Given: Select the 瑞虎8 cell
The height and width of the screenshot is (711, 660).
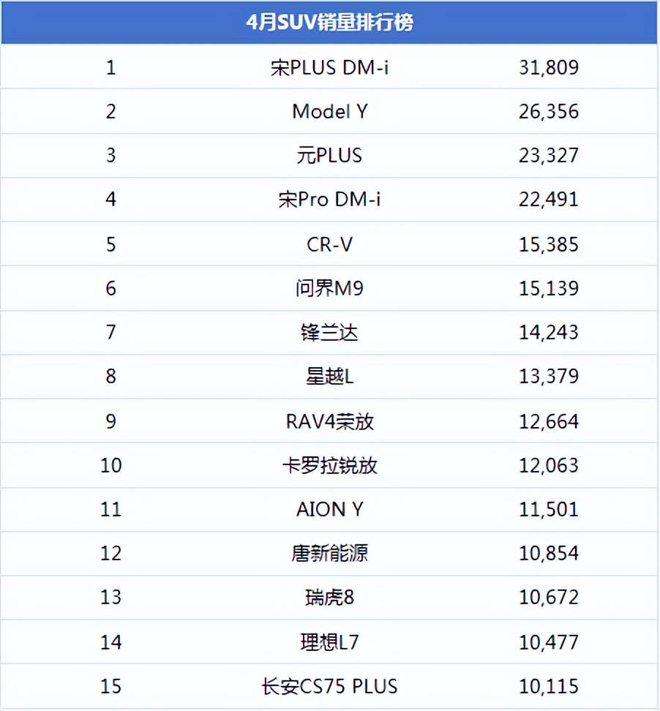Looking at the screenshot, I should [329, 598].
